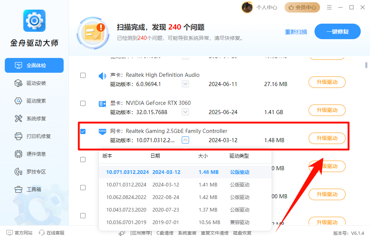Screen dimensions: 370x240
Task: Expand sound card driver version options
Action: [x=185, y=84]
